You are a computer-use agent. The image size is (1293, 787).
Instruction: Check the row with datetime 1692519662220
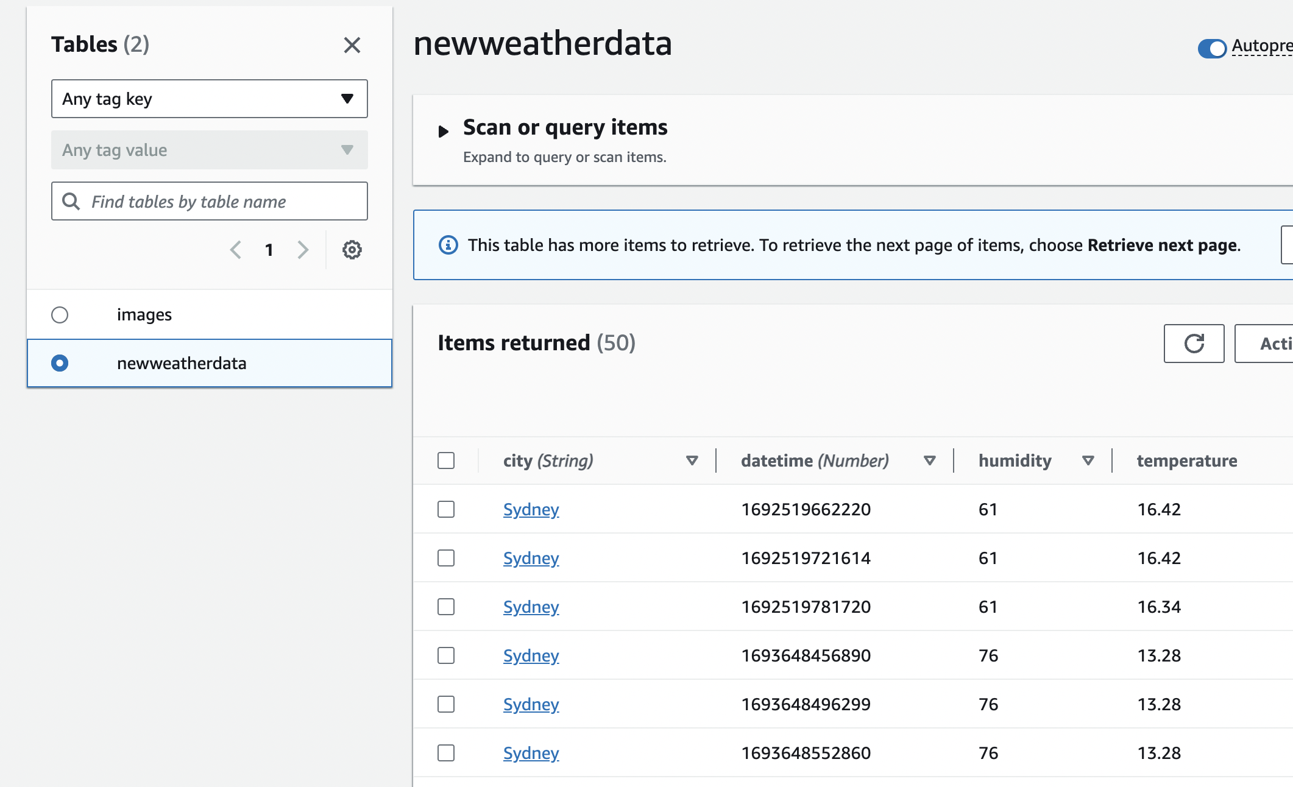point(446,509)
